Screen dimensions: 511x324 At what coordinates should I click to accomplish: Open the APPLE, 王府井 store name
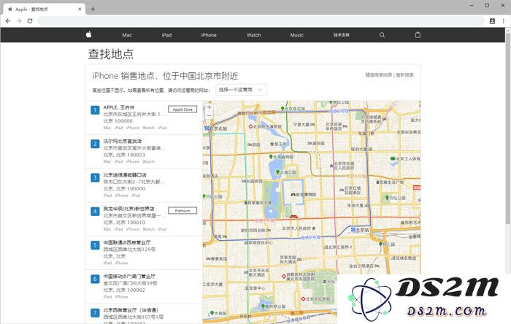(x=118, y=107)
